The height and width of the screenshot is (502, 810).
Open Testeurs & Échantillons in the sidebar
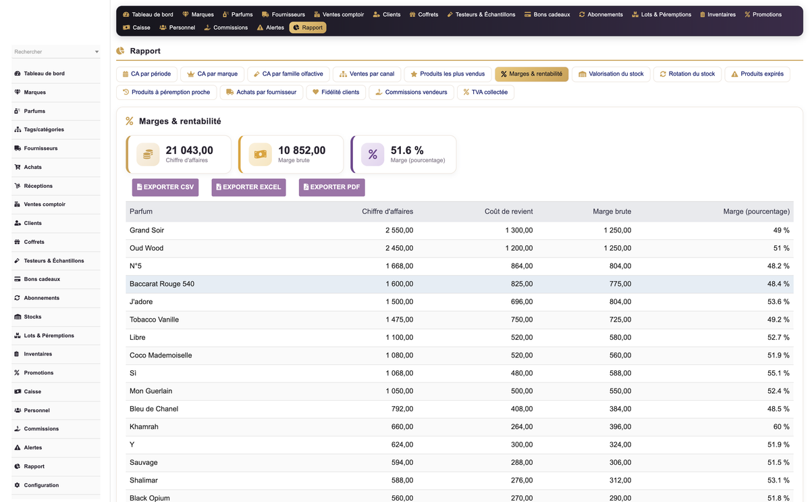click(55, 261)
